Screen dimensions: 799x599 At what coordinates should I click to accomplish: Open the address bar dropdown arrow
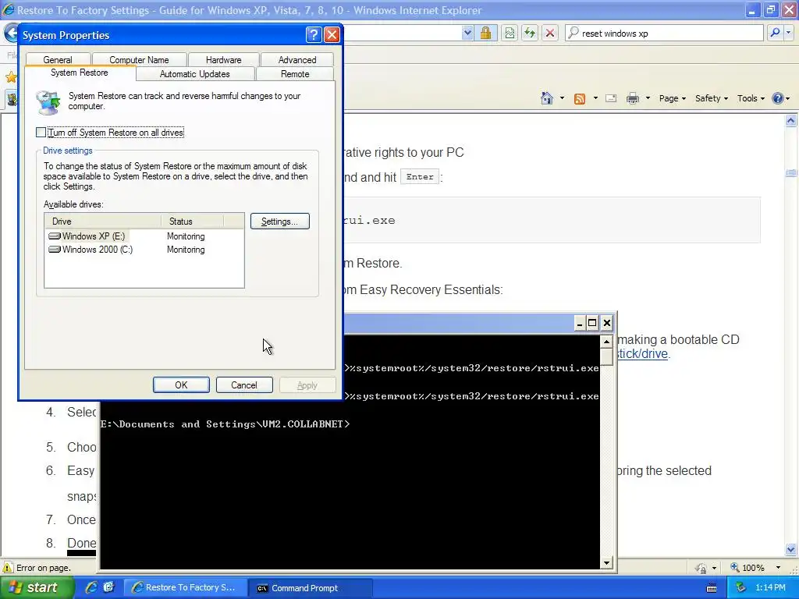[x=467, y=33]
